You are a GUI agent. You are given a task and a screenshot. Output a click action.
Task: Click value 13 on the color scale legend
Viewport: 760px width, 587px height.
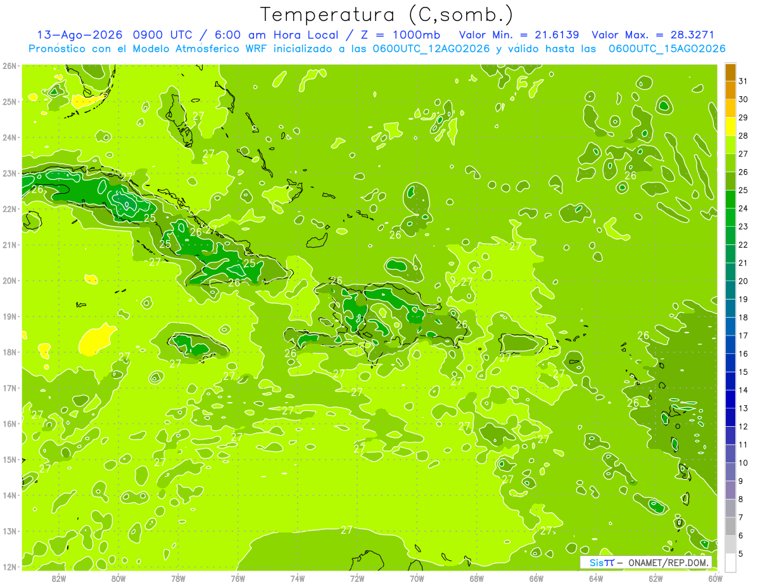click(742, 408)
